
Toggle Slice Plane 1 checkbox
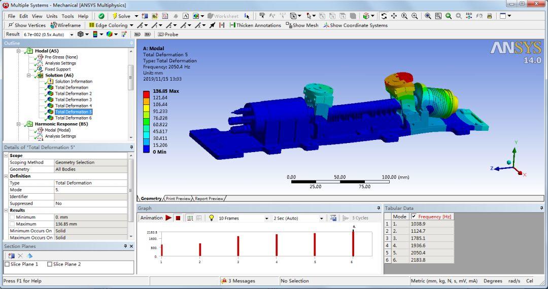7,264
